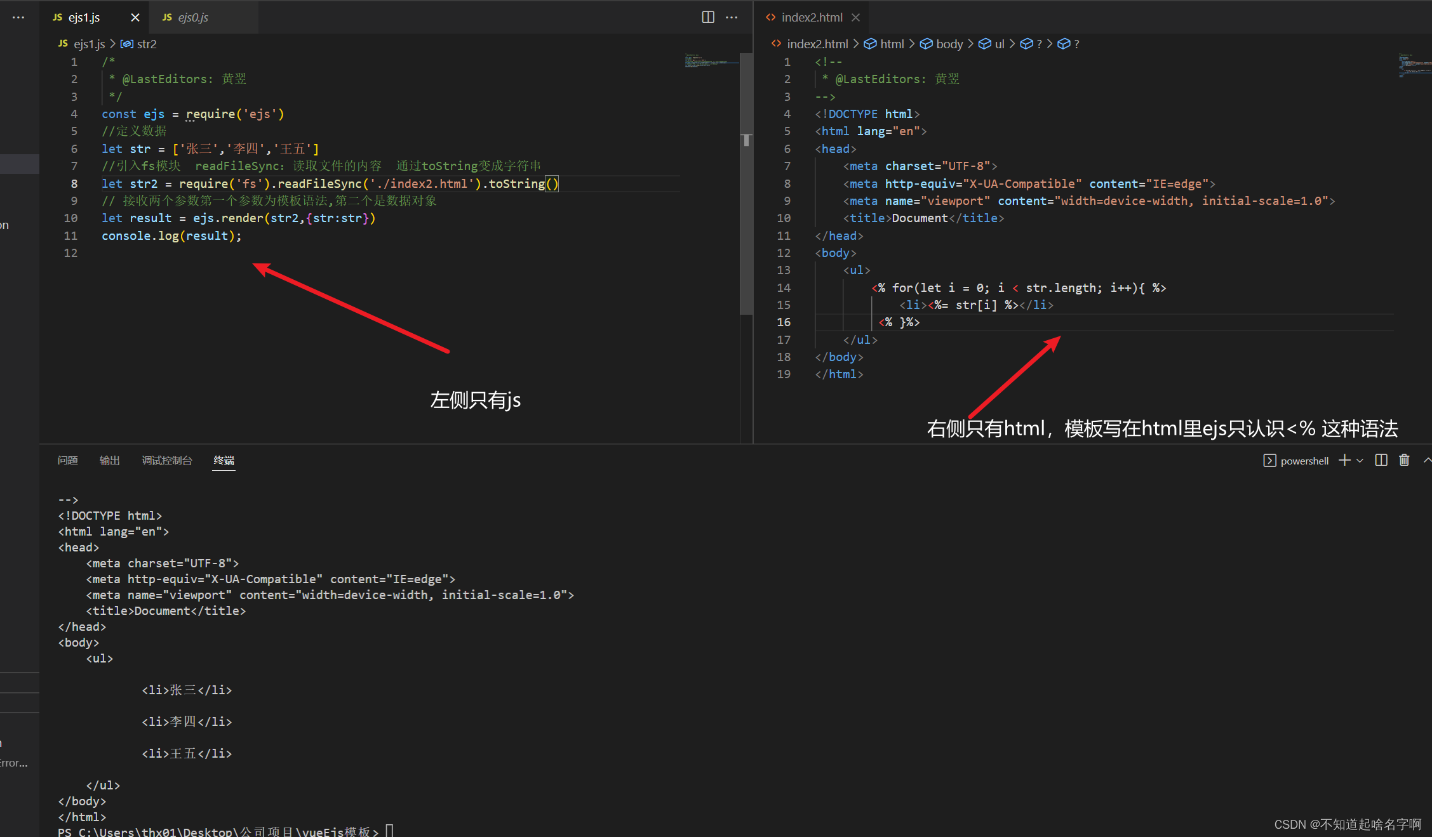Open the terminal launch profile dropdown

[x=1360, y=461]
